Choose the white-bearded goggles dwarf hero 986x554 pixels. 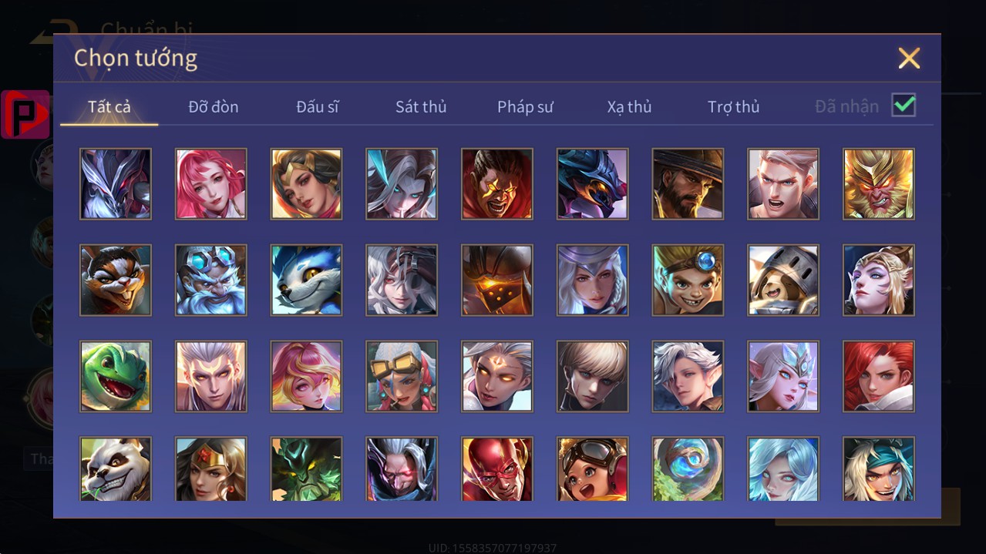(211, 280)
